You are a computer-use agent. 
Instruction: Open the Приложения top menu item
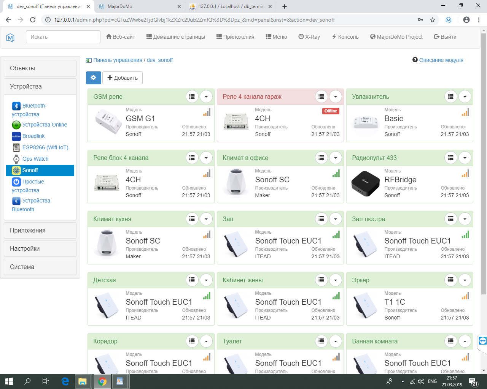235,37
